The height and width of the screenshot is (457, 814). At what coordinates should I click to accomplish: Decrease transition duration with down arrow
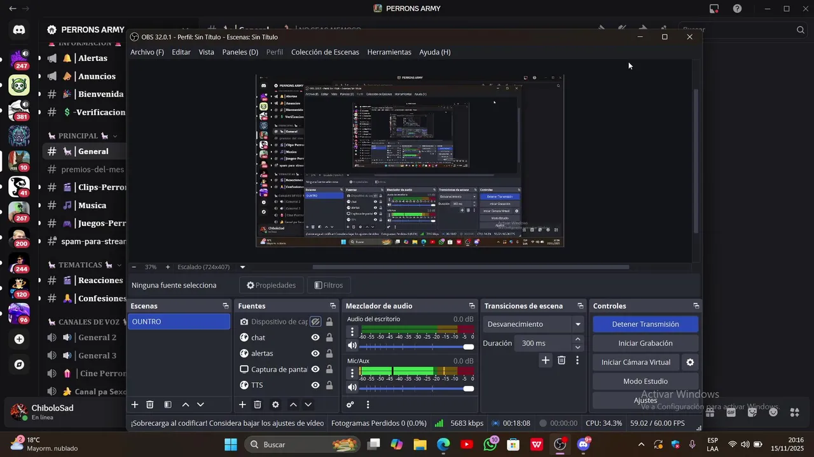coord(577,347)
